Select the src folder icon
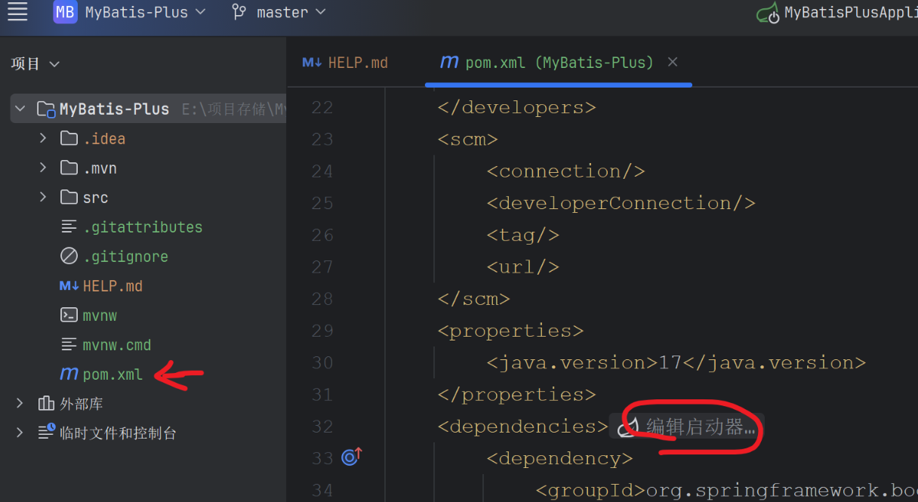This screenshot has width=918, height=502. pyautogui.click(x=69, y=197)
